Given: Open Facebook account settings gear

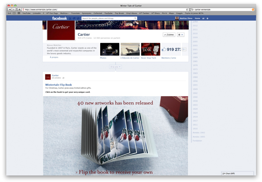Looking at the screenshot, I should 207,18.
